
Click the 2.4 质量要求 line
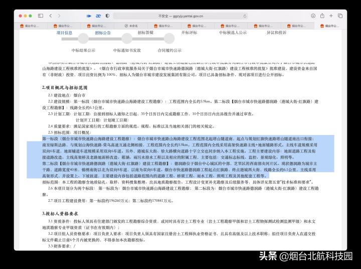click(x=132, y=126)
